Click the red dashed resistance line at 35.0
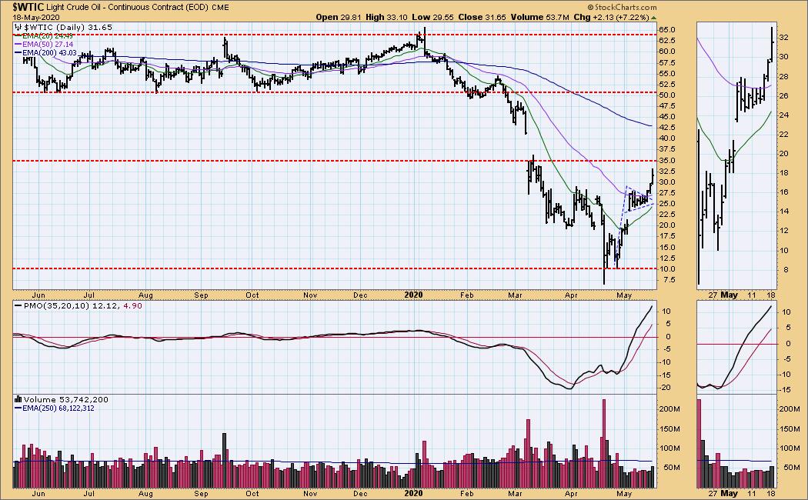This screenshot has height=500, width=808. (335, 161)
